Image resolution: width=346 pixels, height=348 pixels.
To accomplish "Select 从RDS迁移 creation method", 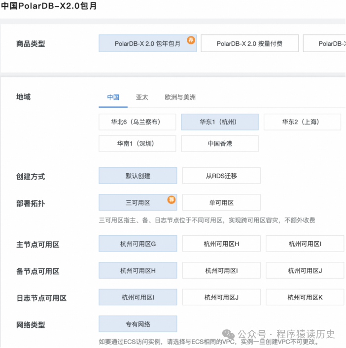I will 221,176.
